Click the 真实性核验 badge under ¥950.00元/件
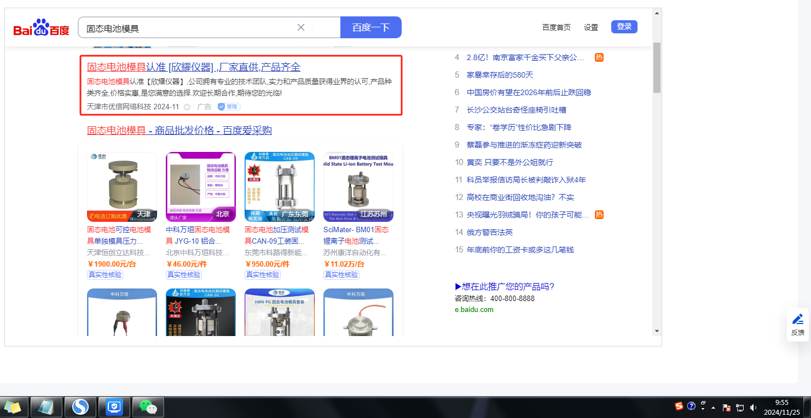The height and width of the screenshot is (418, 811). point(263,275)
